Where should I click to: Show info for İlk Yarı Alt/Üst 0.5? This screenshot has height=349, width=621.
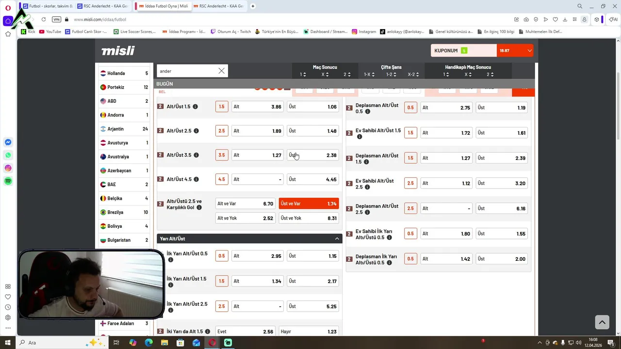click(x=170, y=260)
